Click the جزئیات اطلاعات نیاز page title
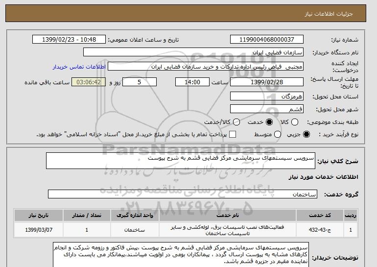This screenshot has width=377, height=267. click(x=329, y=14)
